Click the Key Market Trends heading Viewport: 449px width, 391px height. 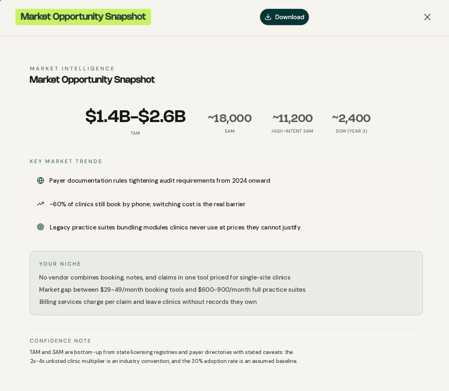(66, 162)
